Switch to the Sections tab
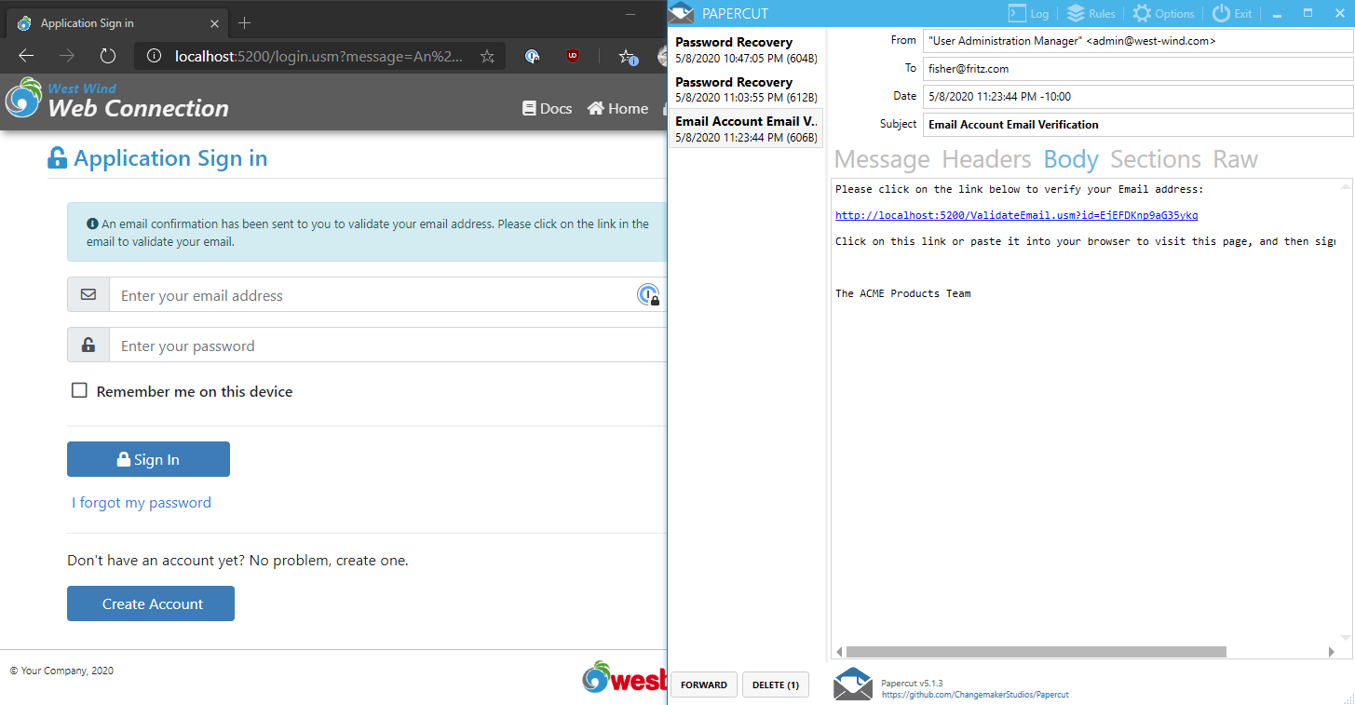The height and width of the screenshot is (705, 1355). (1156, 159)
